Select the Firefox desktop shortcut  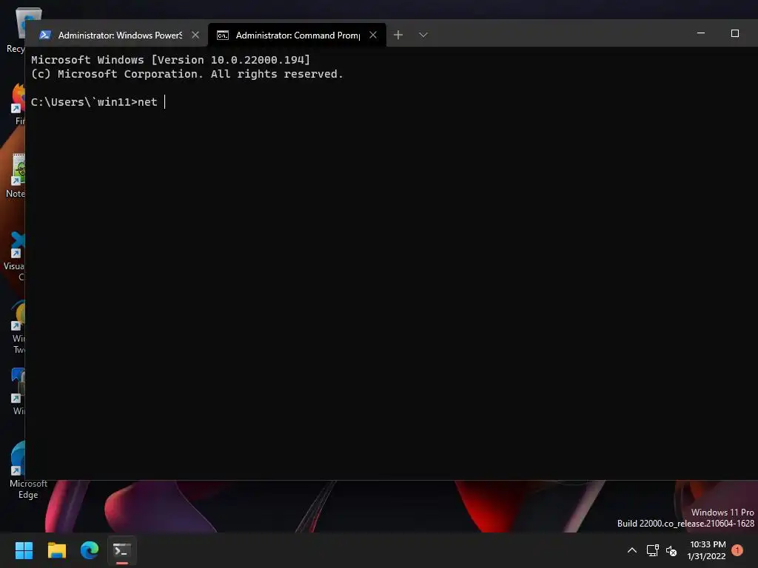[18, 104]
